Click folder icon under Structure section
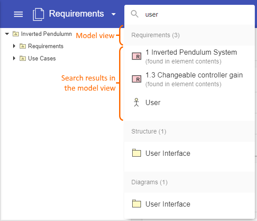 (137, 153)
